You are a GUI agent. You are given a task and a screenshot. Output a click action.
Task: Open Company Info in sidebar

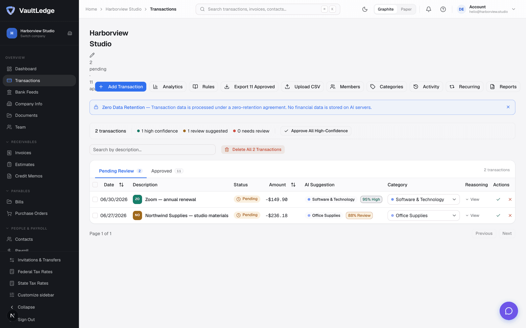pyautogui.click(x=39, y=104)
